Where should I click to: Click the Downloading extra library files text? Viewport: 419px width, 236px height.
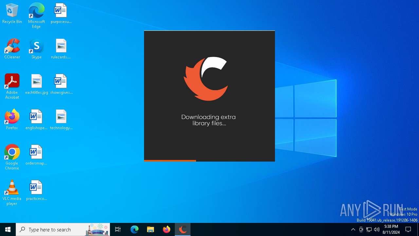209,120
